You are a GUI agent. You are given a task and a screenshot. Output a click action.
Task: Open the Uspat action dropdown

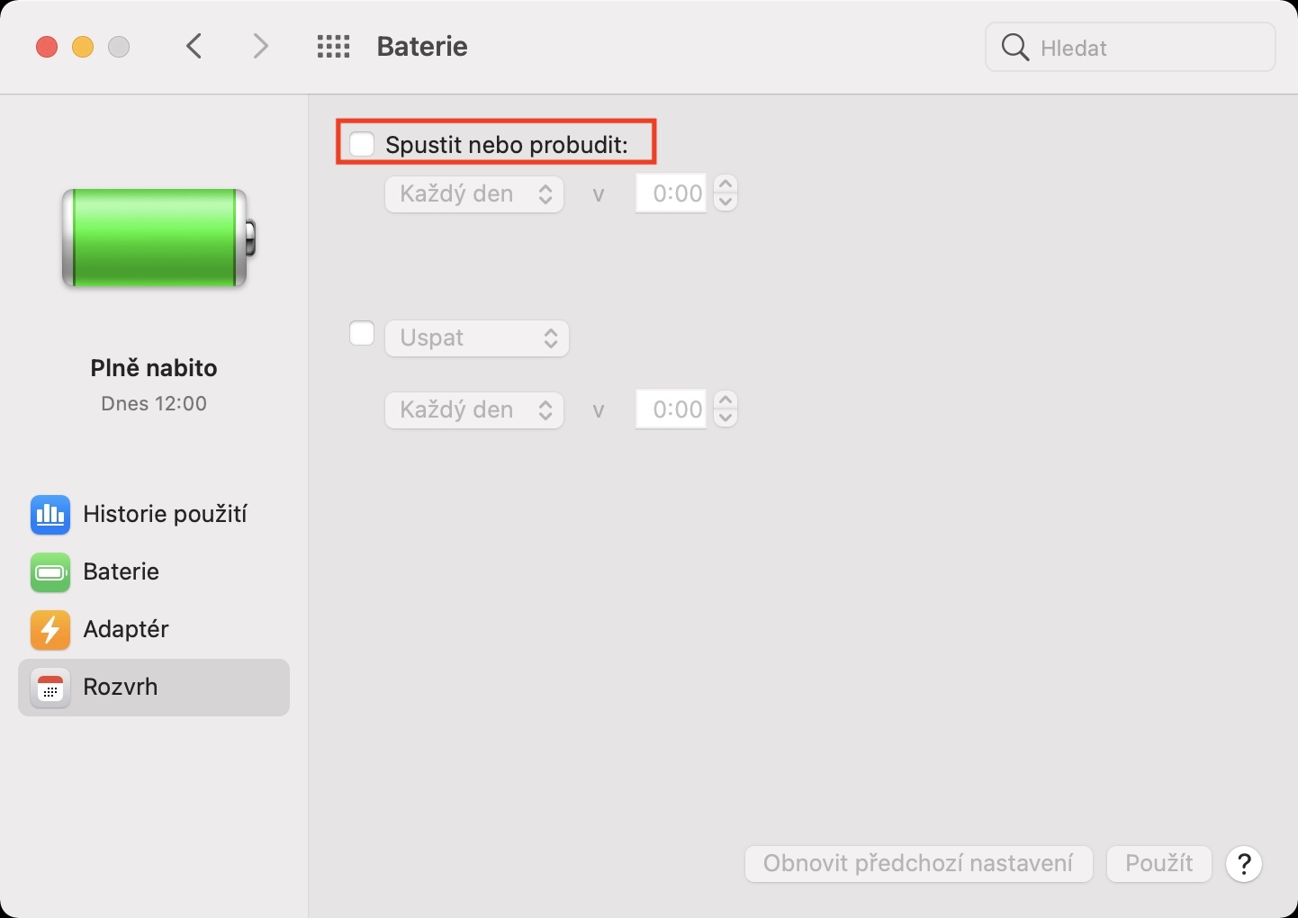477,338
